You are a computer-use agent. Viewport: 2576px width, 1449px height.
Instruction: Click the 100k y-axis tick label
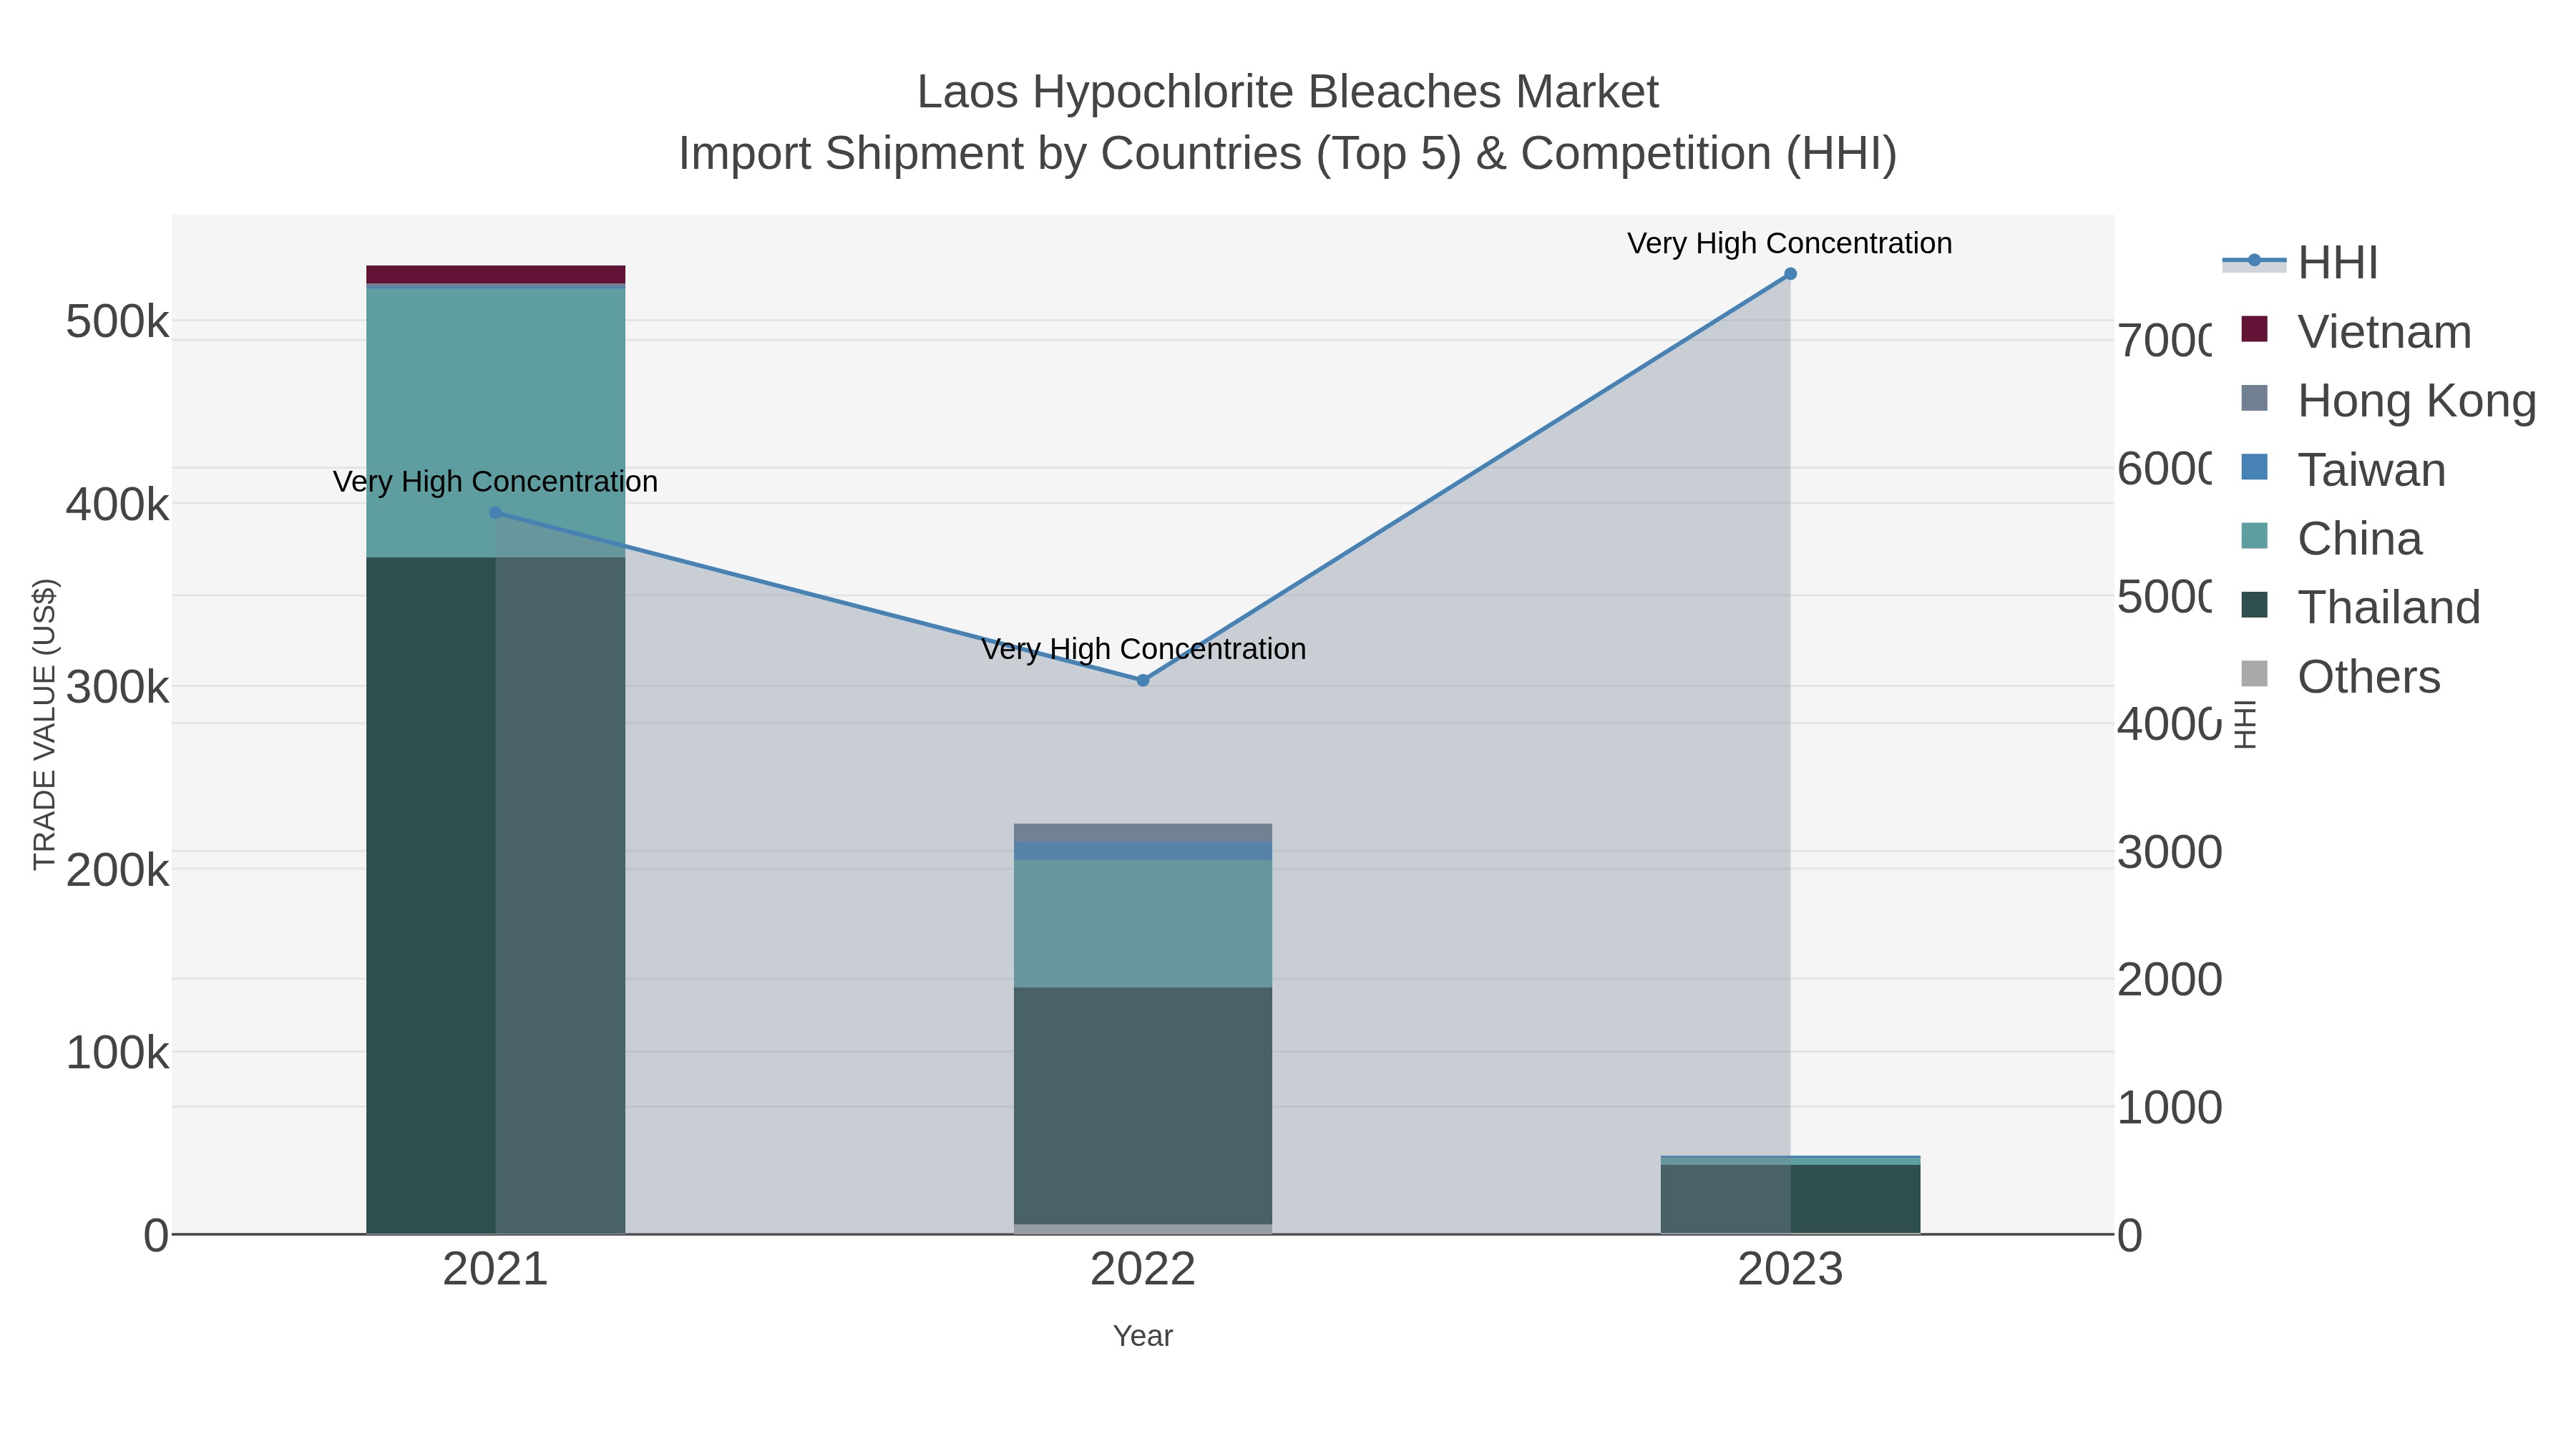[118, 1053]
